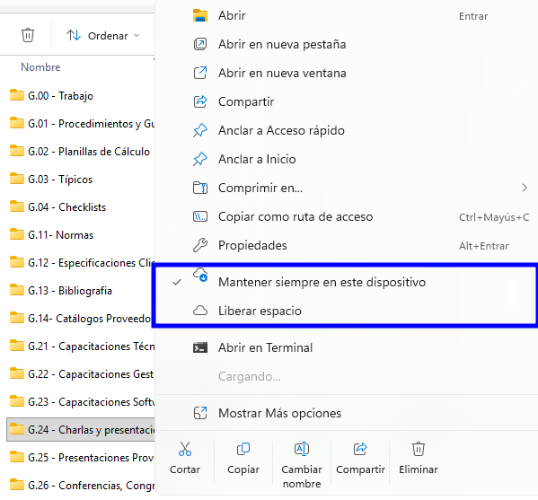The image size is (538, 500).
Task: Click the Terminal icon
Action: (200, 347)
